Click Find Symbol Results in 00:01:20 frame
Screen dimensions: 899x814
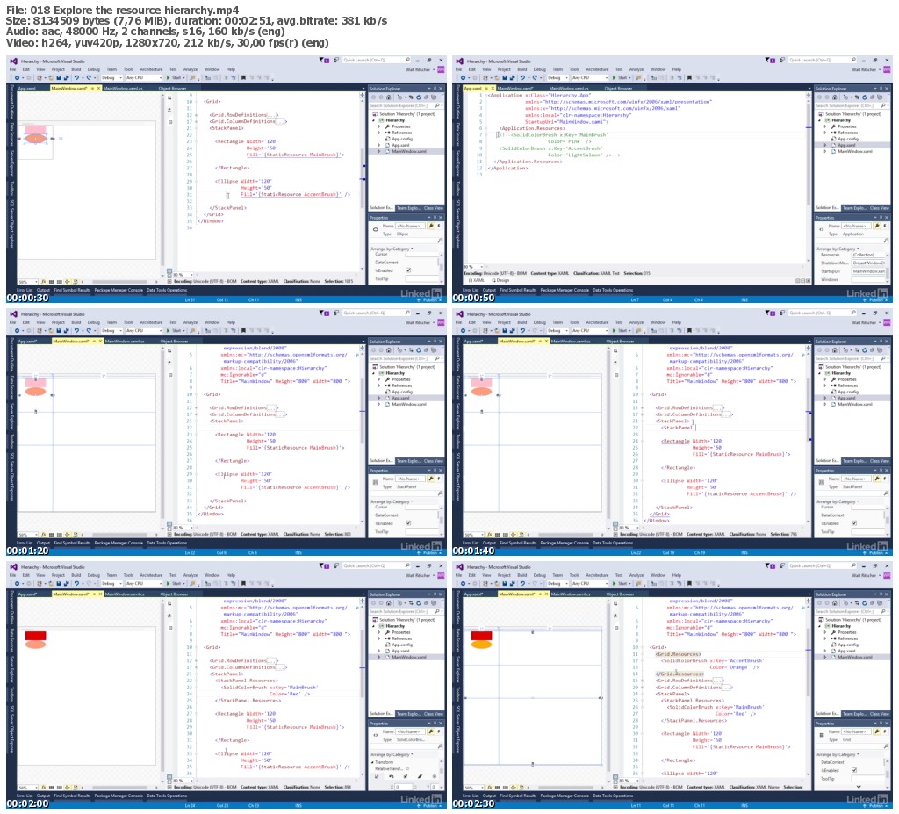tap(72, 543)
